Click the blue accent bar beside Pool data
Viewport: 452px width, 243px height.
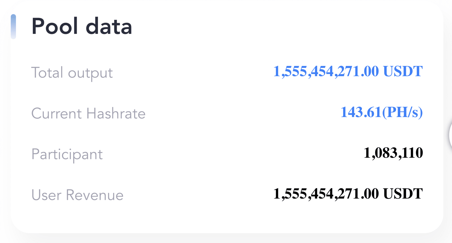13,27
